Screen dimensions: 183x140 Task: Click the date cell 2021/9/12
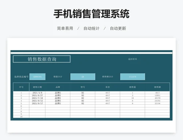[x=37, y=101]
